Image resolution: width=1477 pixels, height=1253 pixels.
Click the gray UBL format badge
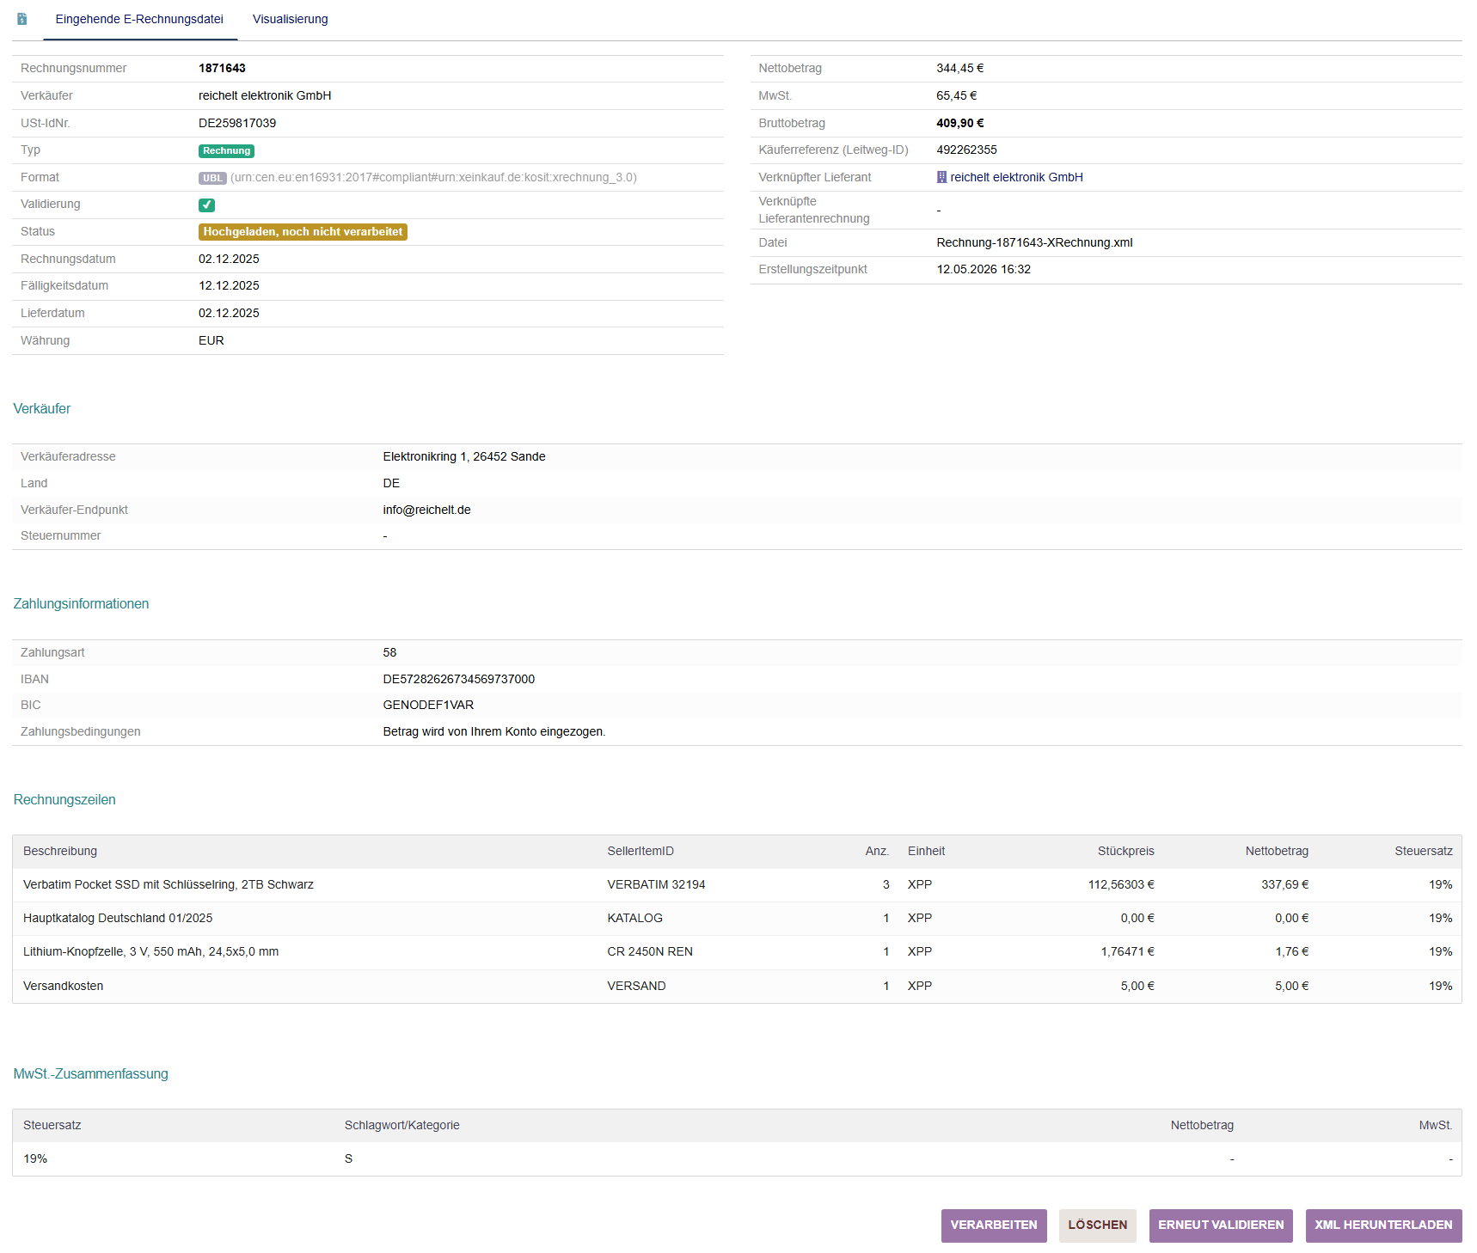pyautogui.click(x=212, y=178)
